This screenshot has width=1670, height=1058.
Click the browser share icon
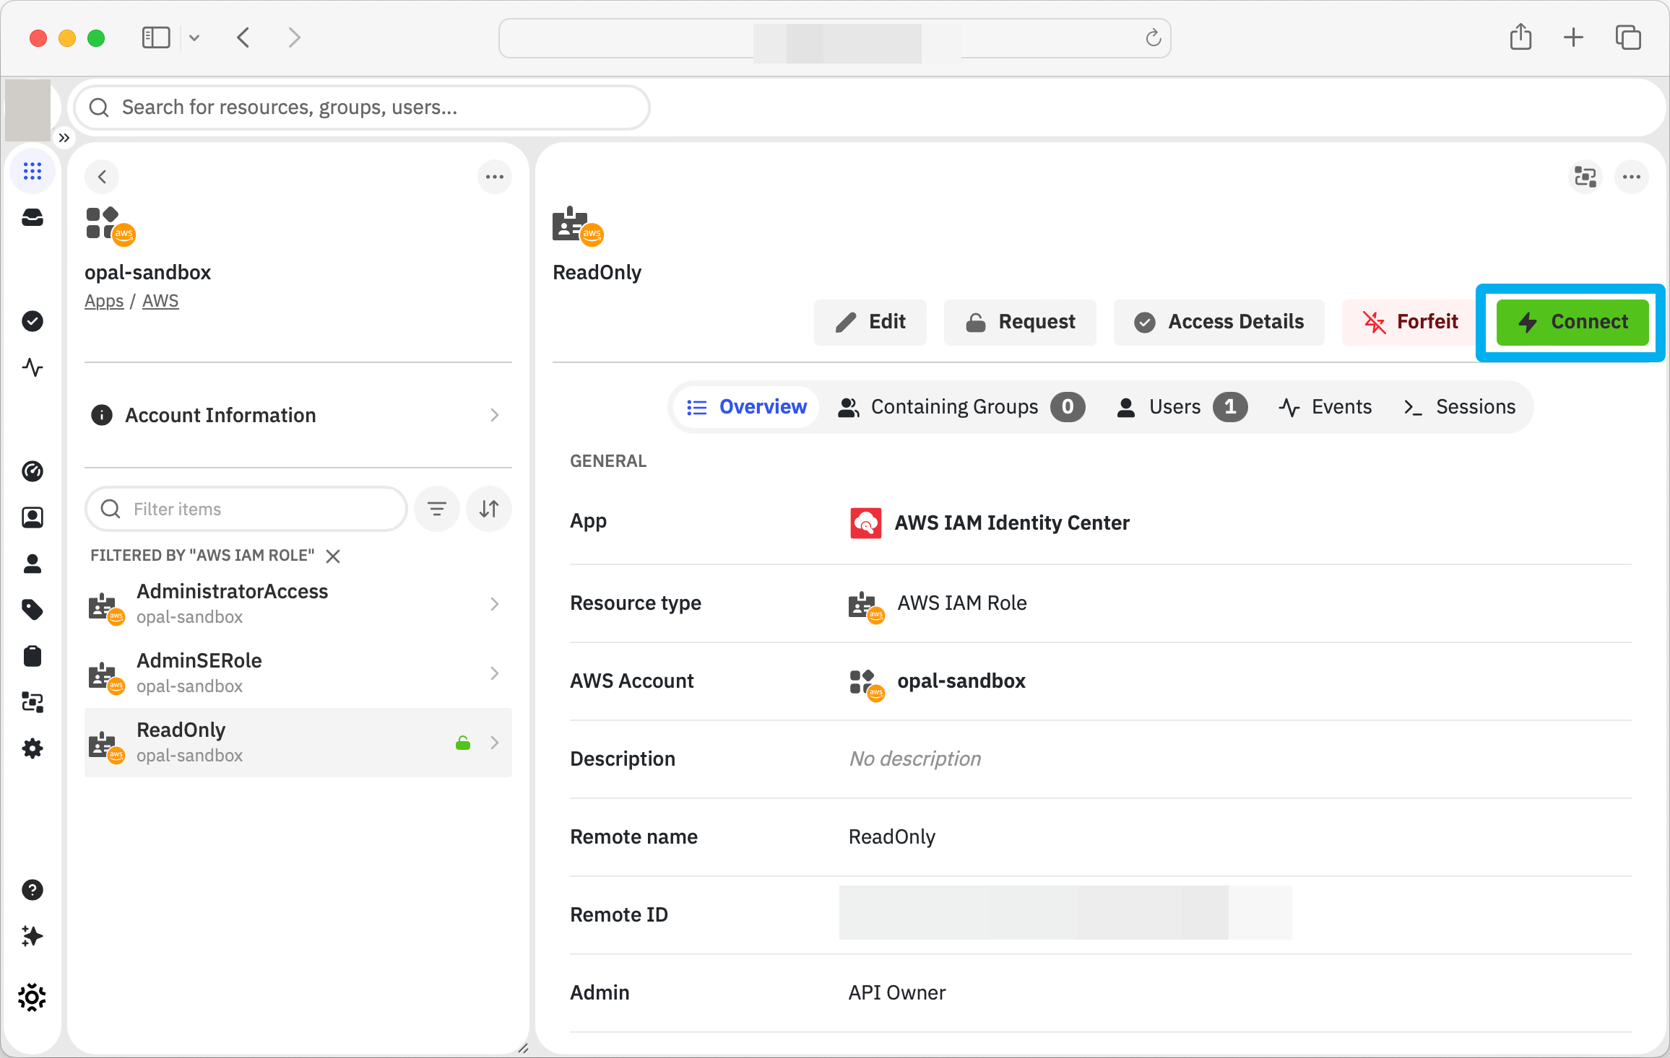click(x=1520, y=38)
